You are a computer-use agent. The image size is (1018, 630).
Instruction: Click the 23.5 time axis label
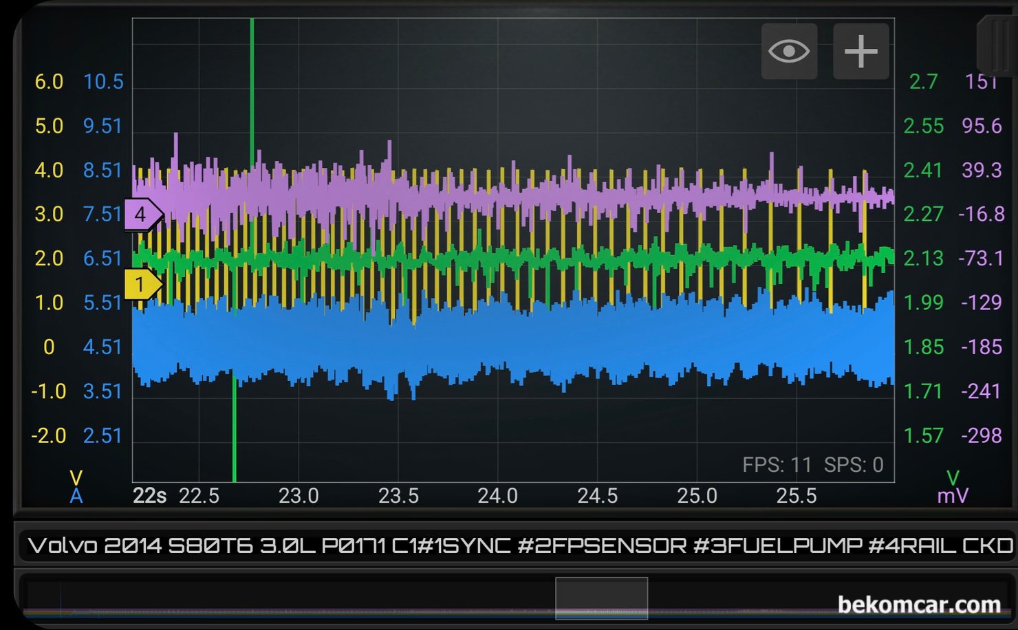398,496
